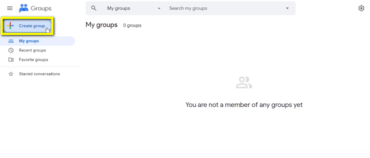
Task: Select My groups in sidebar
Action: click(37, 41)
